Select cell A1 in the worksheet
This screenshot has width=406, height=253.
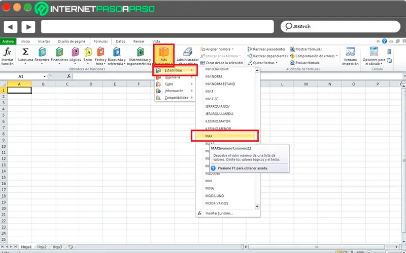tap(19, 90)
